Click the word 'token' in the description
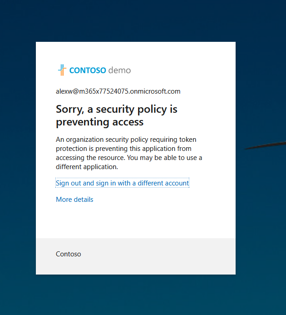286x315 pixels. click(187, 140)
